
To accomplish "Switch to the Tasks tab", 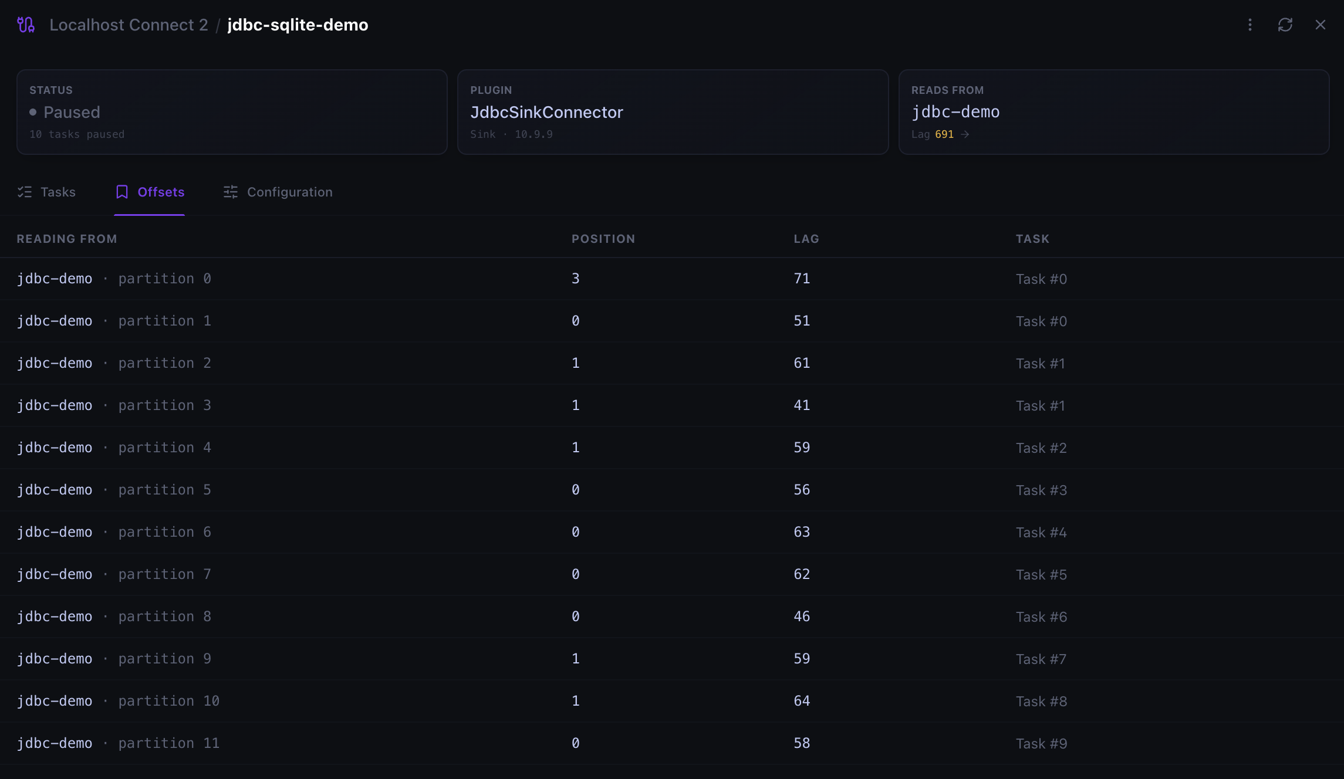I will (x=46, y=192).
